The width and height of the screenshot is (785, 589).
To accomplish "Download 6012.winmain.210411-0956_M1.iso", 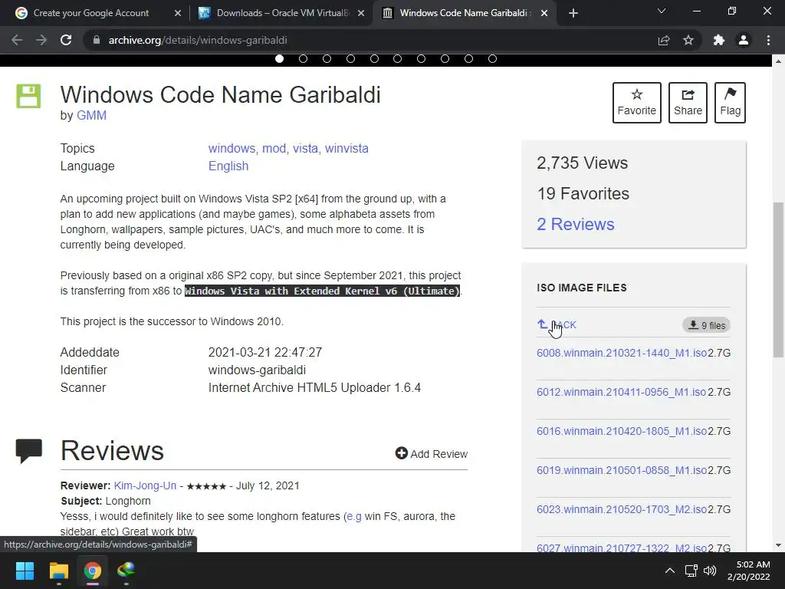I will 621,392.
